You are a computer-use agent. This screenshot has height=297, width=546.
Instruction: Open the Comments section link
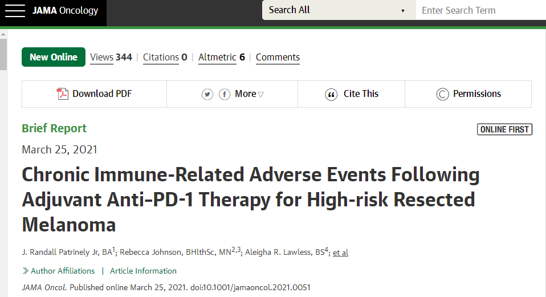pyautogui.click(x=278, y=57)
